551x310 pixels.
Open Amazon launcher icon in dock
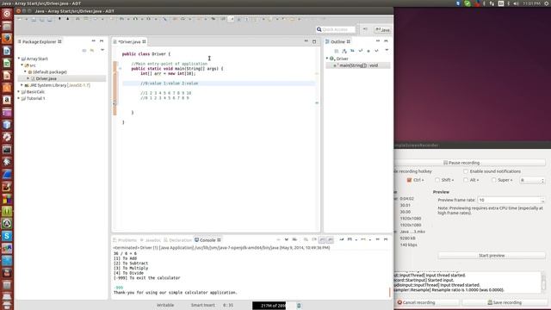point(7,100)
